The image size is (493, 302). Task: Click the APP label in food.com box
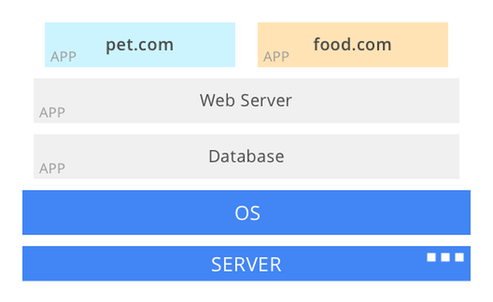click(x=276, y=57)
